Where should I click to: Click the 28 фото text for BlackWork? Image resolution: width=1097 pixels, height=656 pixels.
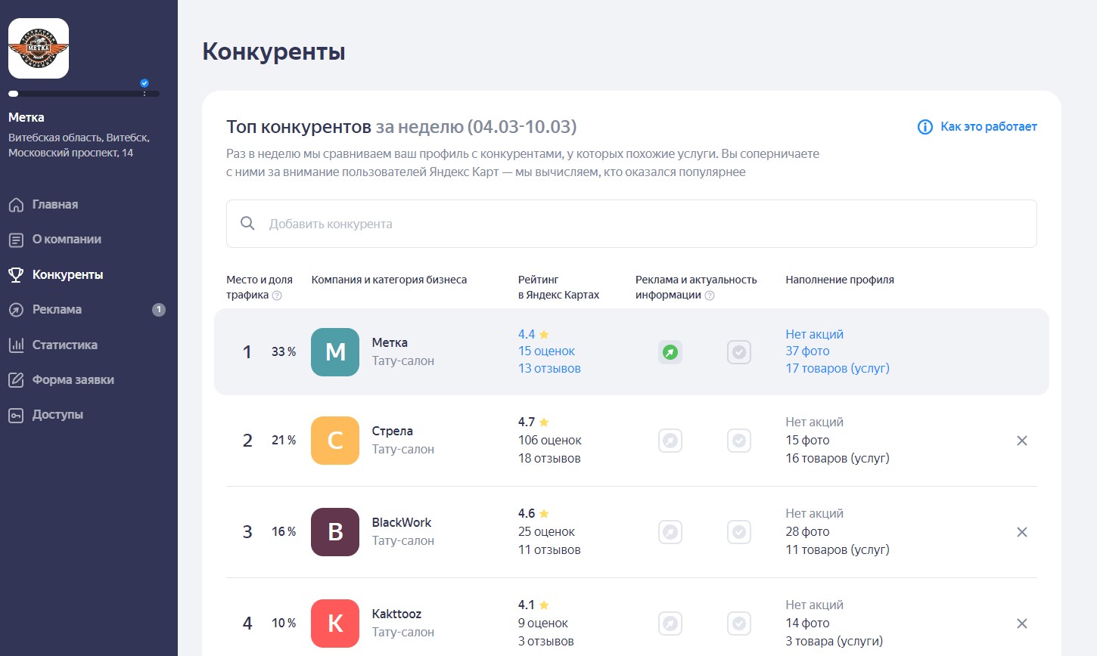click(807, 532)
